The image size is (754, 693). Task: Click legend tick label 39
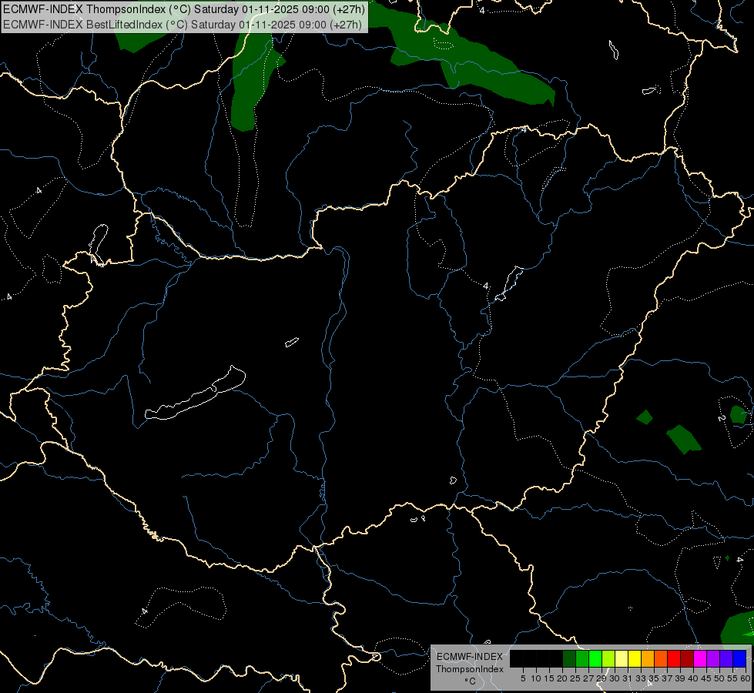pyautogui.click(x=680, y=678)
